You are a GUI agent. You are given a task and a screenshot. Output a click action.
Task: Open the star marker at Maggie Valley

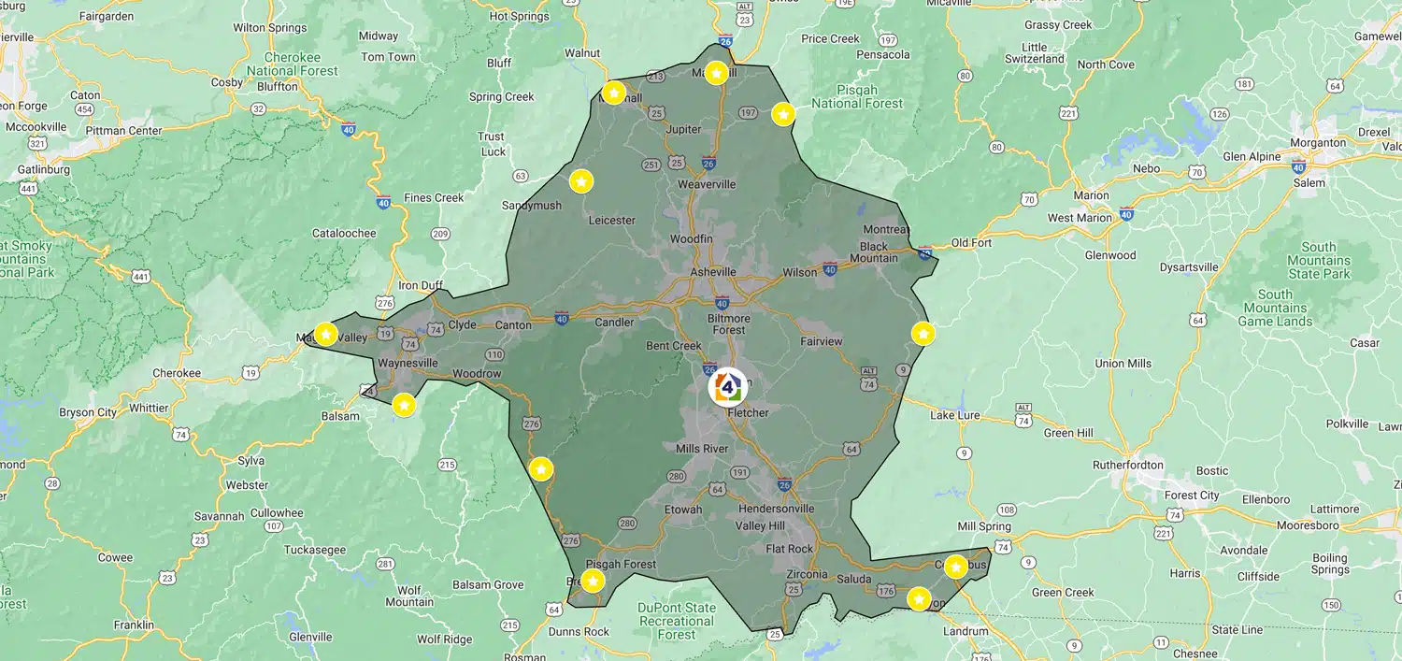click(325, 334)
